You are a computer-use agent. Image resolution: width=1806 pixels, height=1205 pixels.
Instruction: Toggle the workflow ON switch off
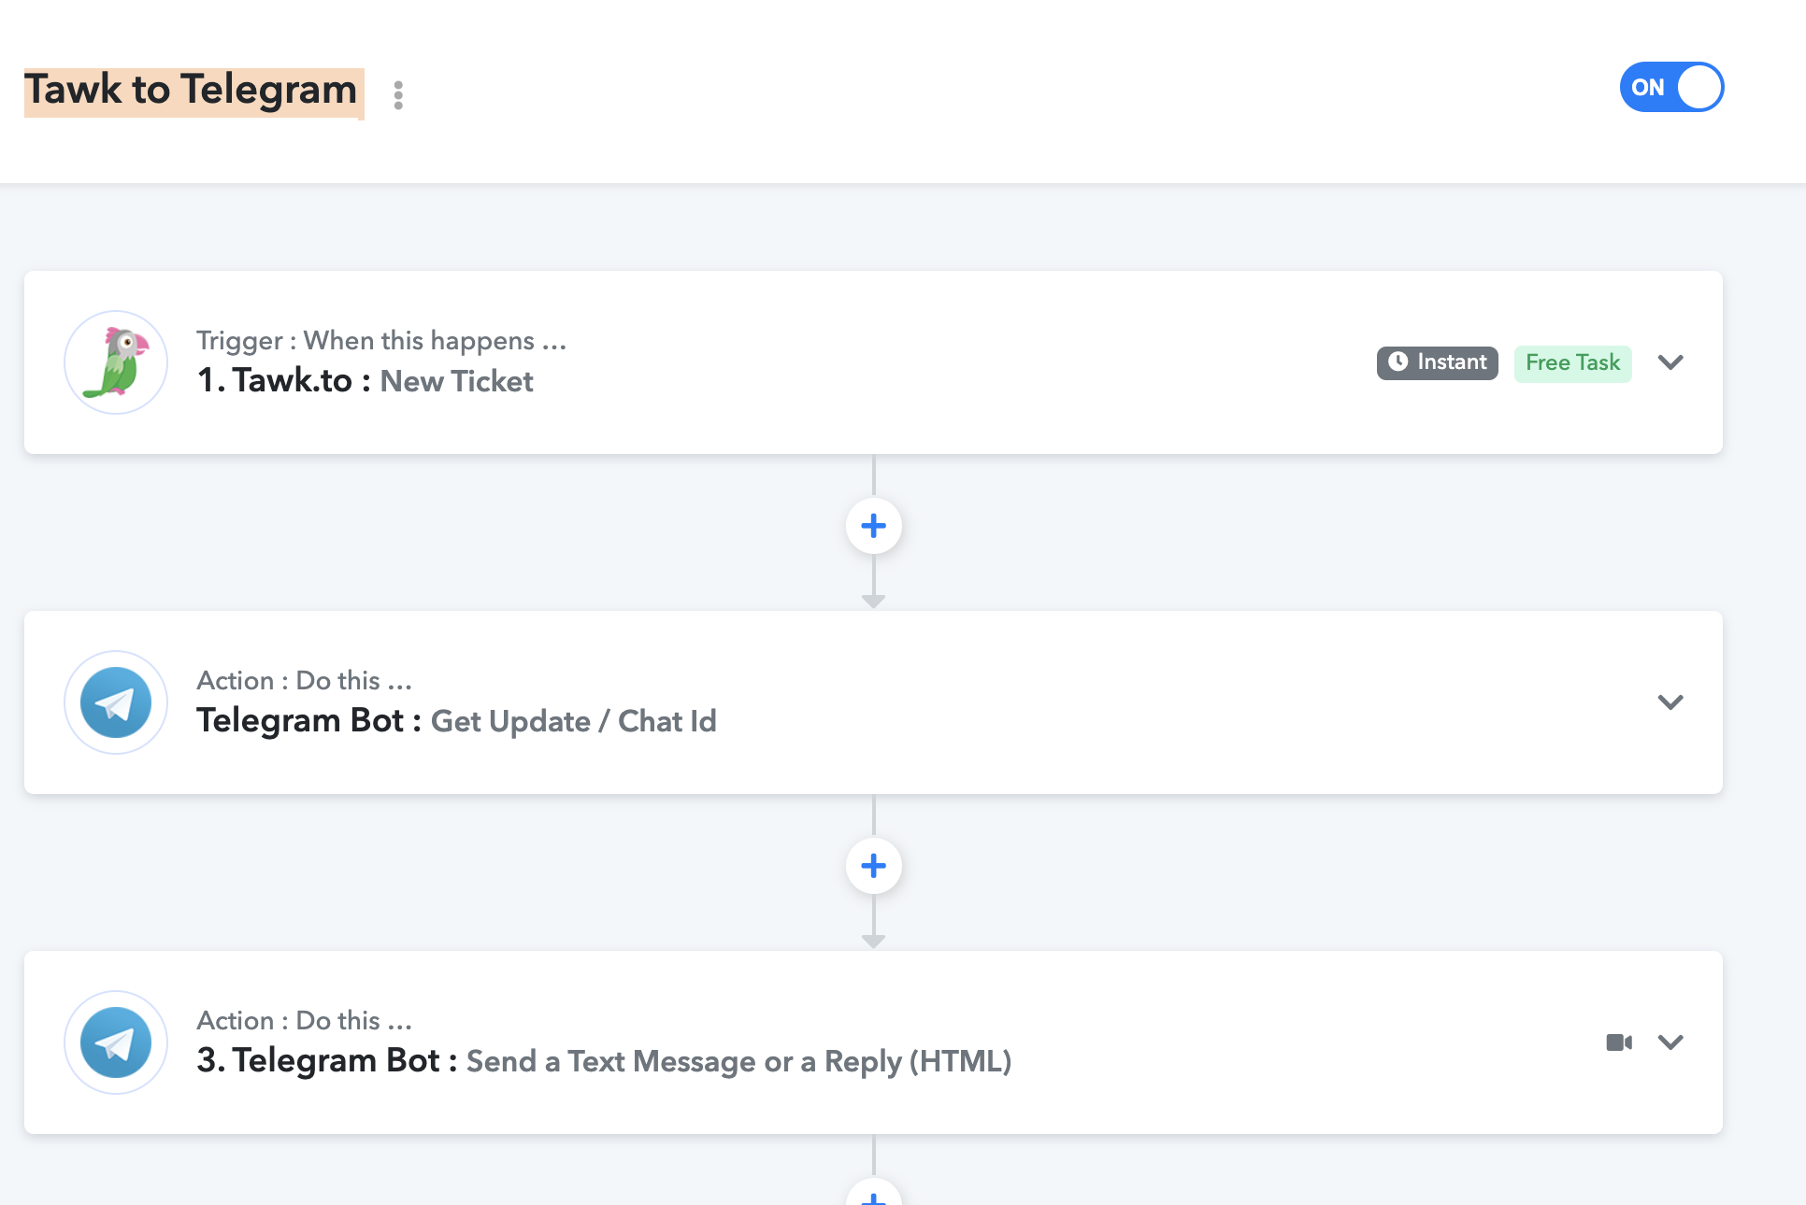[x=1671, y=87]
